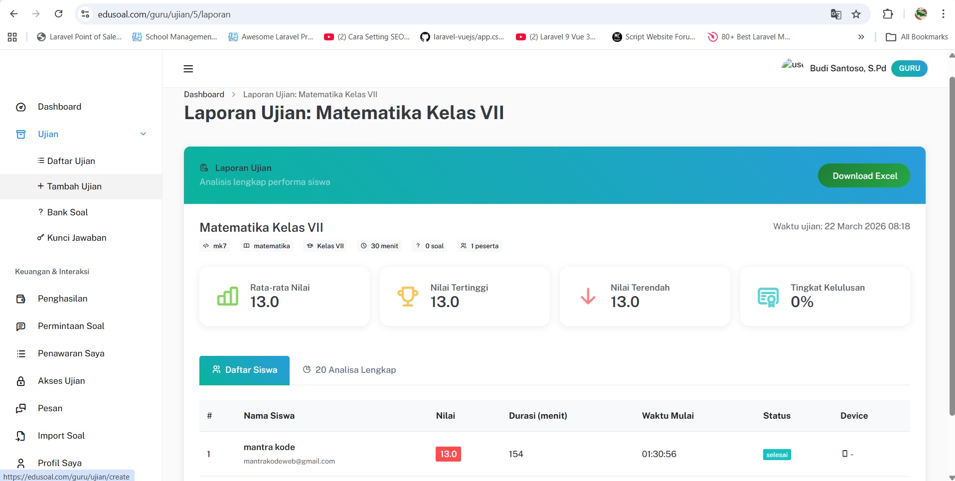Click the Download Excel button

pyautogui.click(x=864, y=175)
